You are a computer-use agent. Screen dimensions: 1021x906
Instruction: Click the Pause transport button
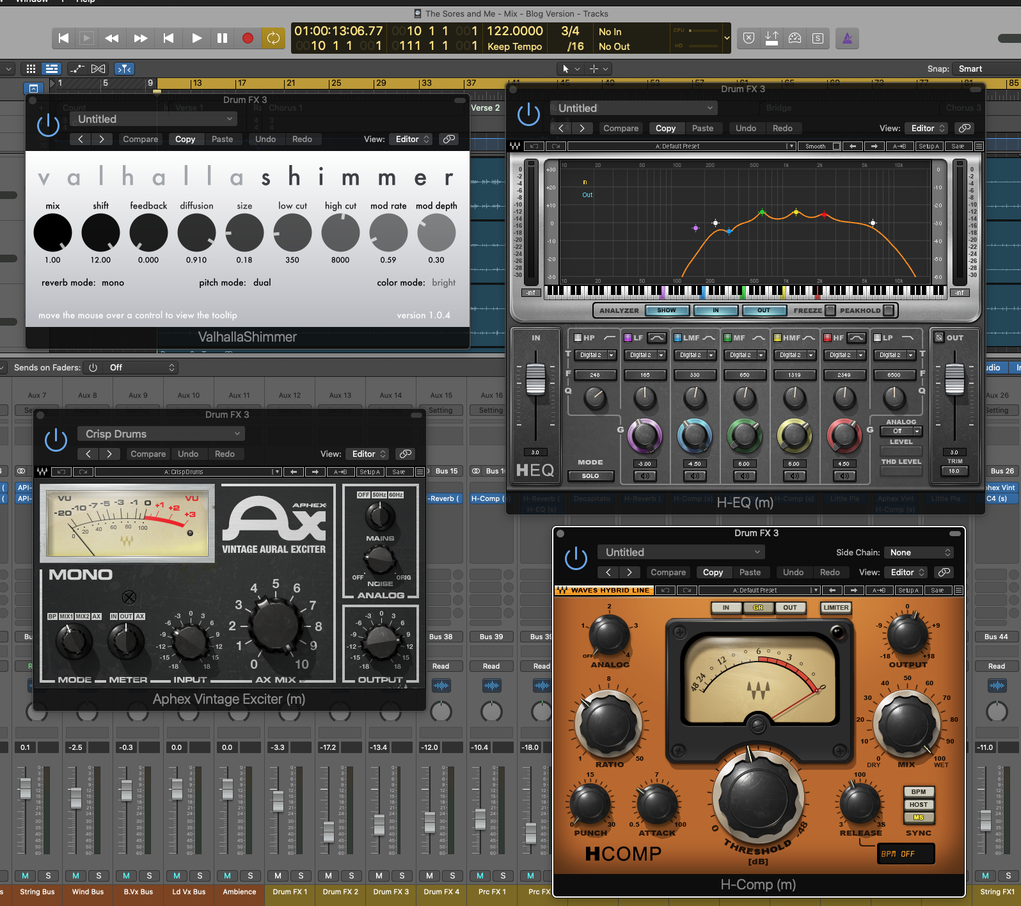point(222,38)
